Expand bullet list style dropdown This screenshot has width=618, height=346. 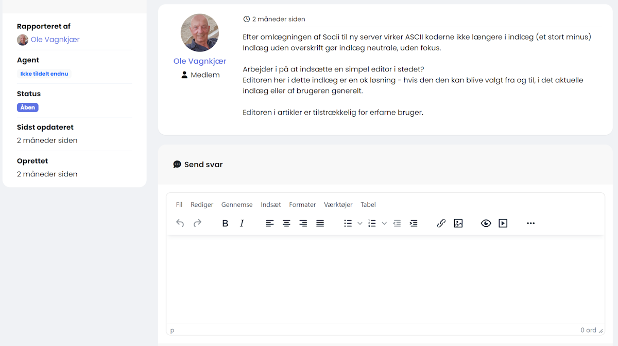360,223
